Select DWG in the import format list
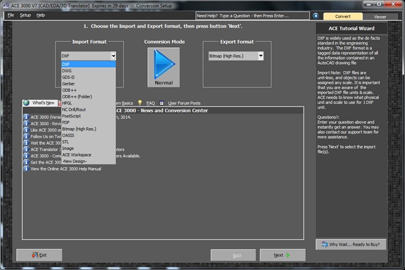Screen dimensions: 405x270 88,71
